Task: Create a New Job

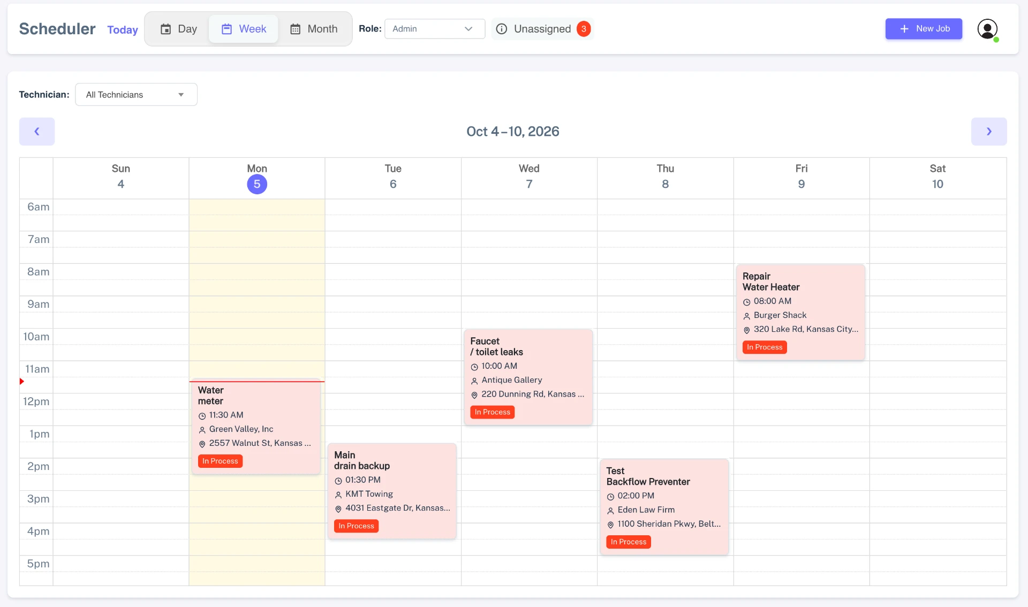Action: (x=924, y=29)
